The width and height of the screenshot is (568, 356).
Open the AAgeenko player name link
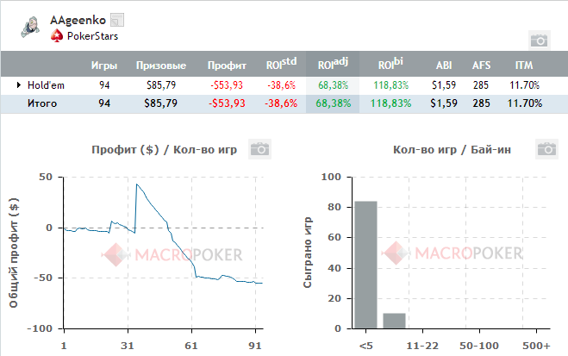tap(79, 18)
